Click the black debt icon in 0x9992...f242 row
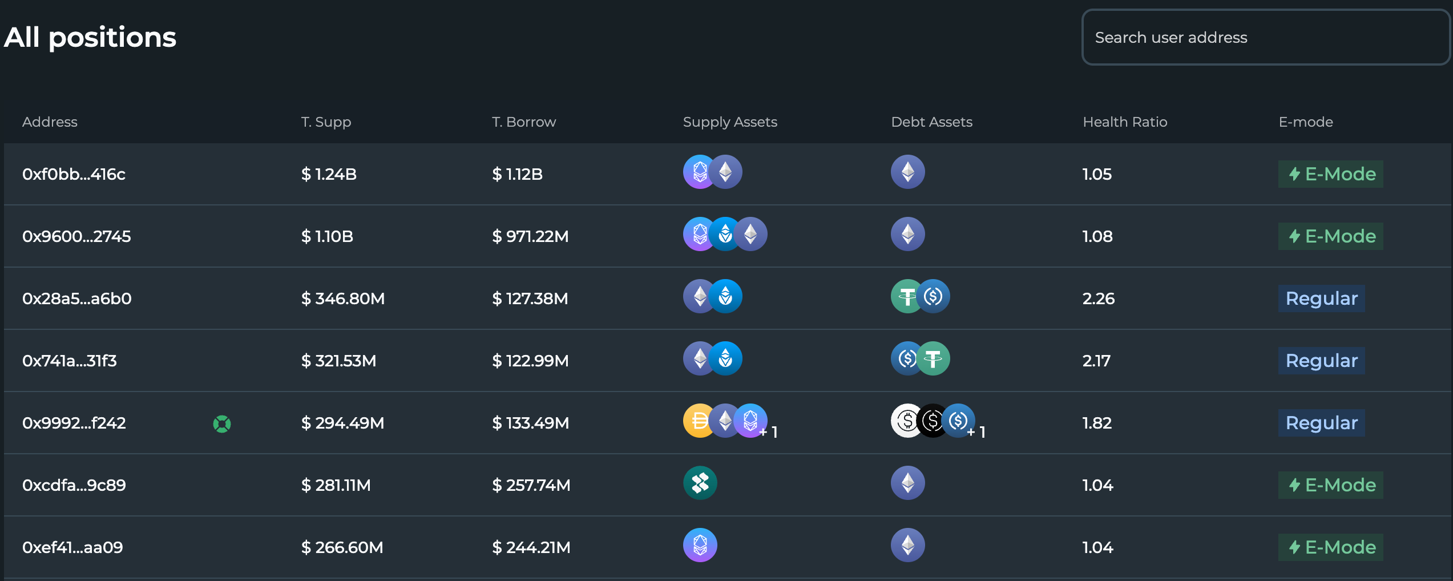This screenshot has height=581, width=1453. (x=933, y=421)
